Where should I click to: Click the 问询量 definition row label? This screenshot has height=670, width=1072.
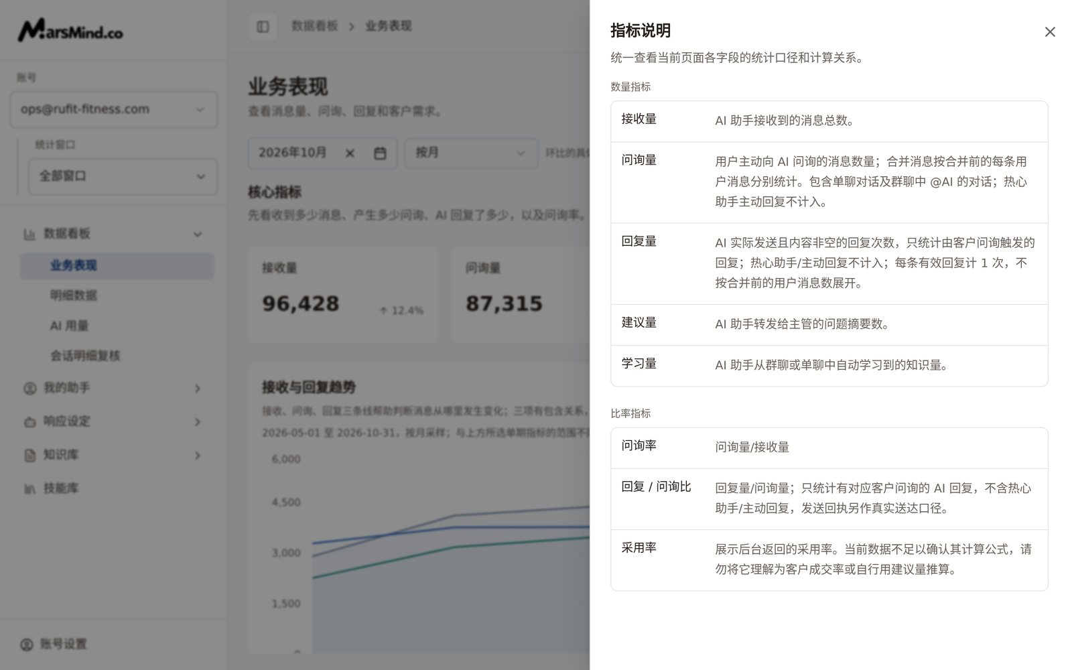tap(639, 160)
